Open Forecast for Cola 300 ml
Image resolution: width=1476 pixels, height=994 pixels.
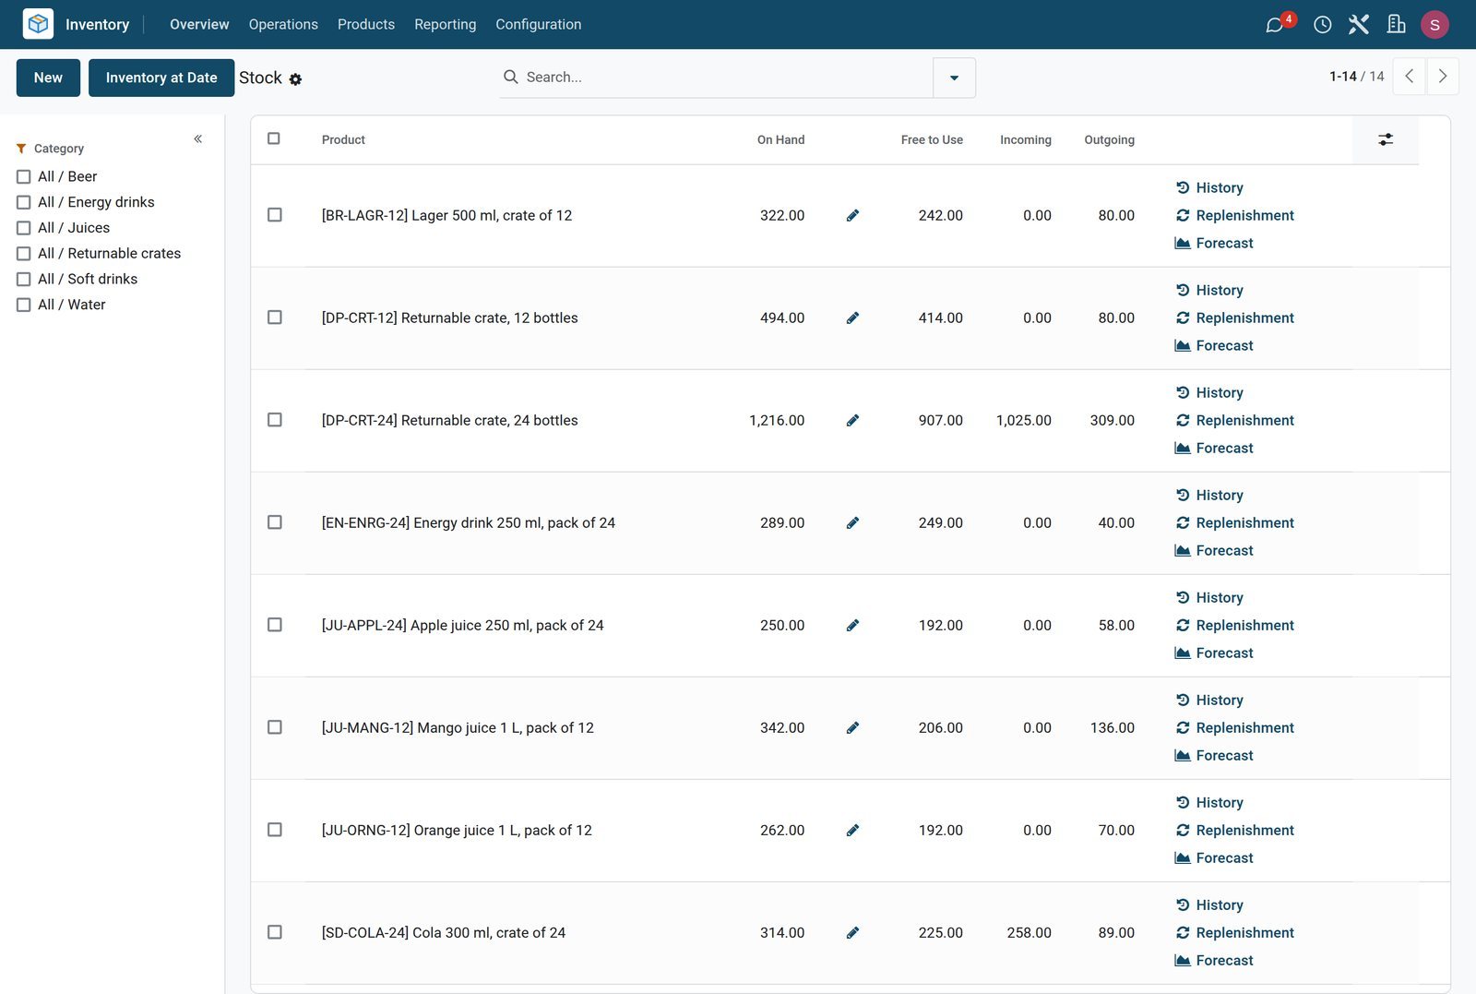tap(1214, 961)
